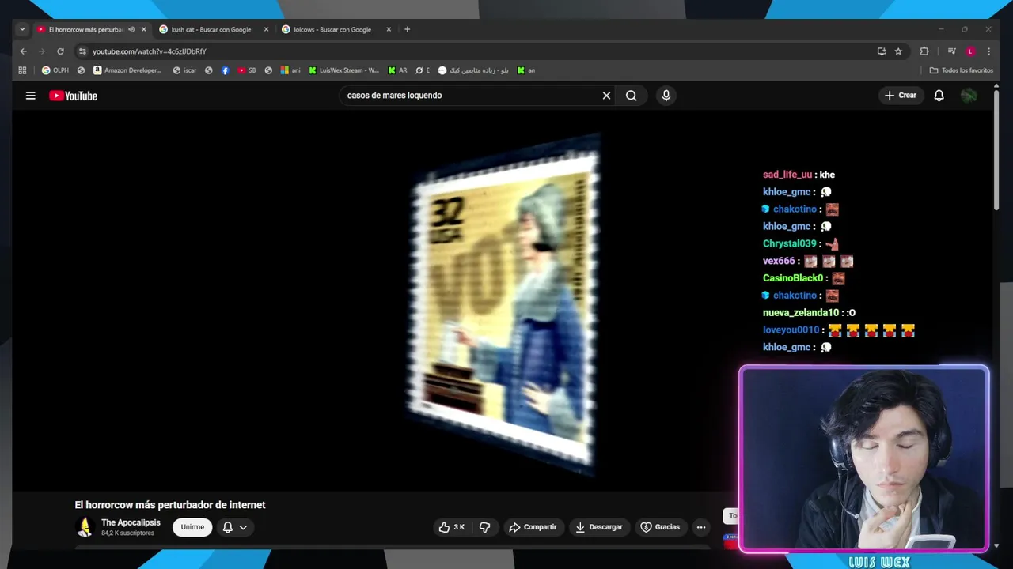This screenshot has height=569, width=1013.
Task: Click chat username loveyou0010
Action: (791, 330)
